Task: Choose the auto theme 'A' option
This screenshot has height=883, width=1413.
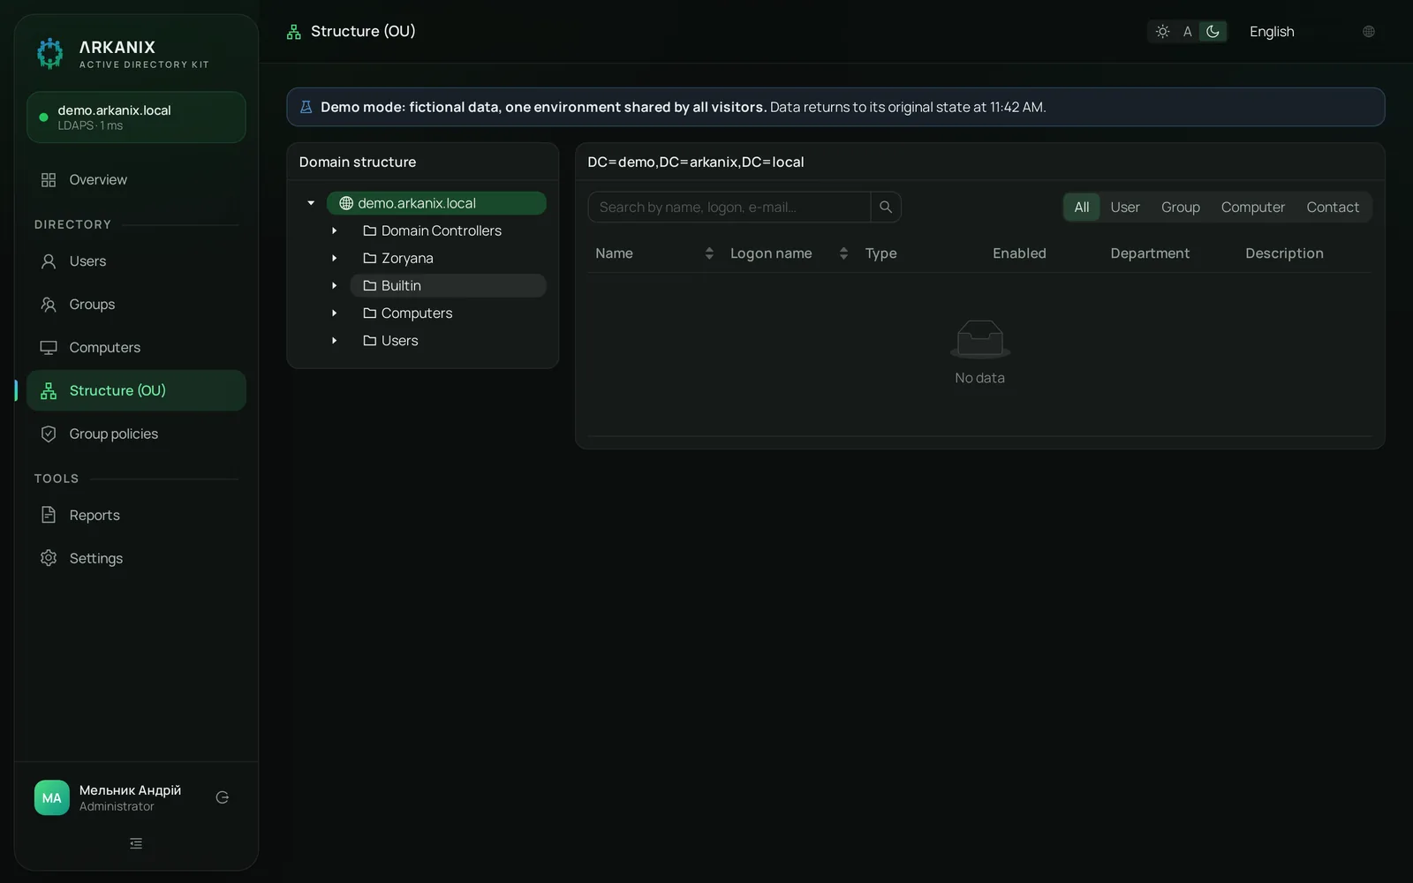Action: tap(1187, 32)
